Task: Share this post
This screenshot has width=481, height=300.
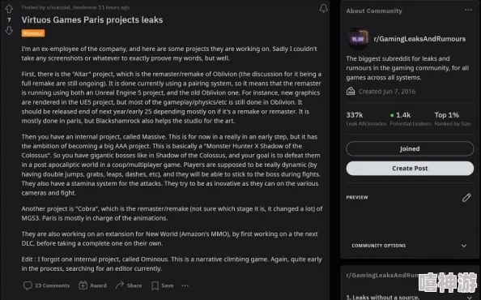Action: point(129,285)
